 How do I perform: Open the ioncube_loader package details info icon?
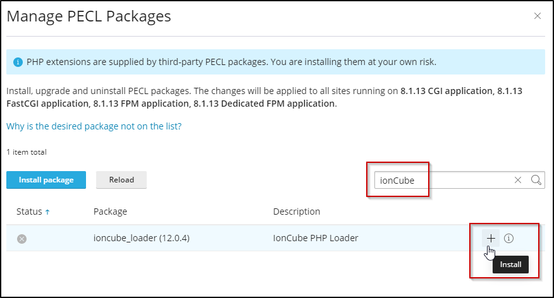pos(508,238)
